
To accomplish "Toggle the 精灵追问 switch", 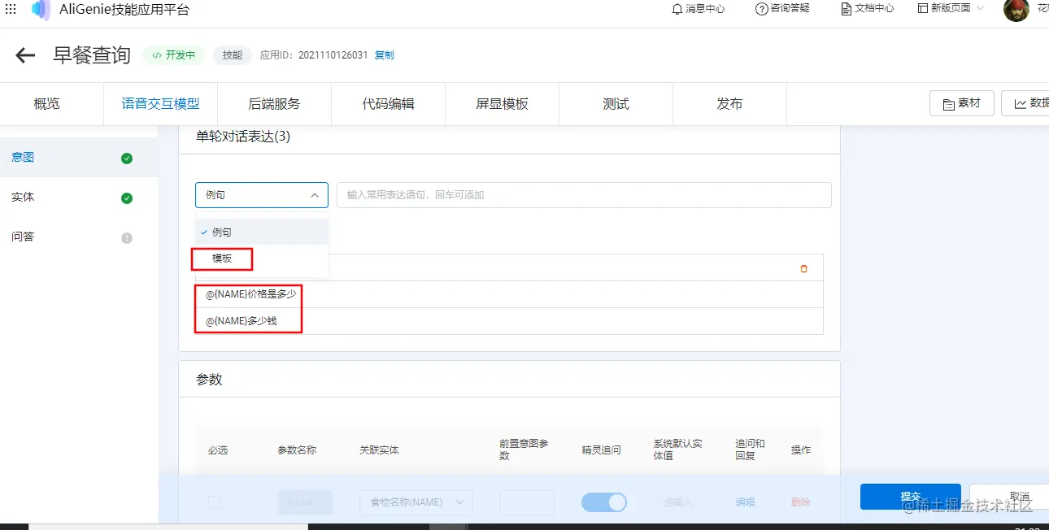I will pos(604,502).
